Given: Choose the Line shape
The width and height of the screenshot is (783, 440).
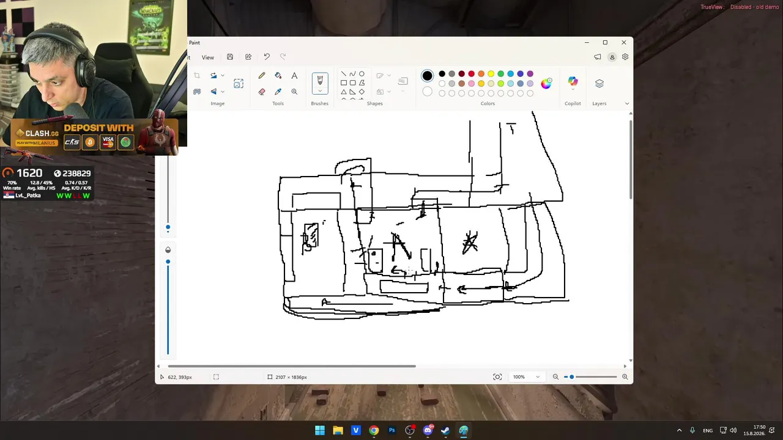Looking at the screenshot, I should (343, 74).
